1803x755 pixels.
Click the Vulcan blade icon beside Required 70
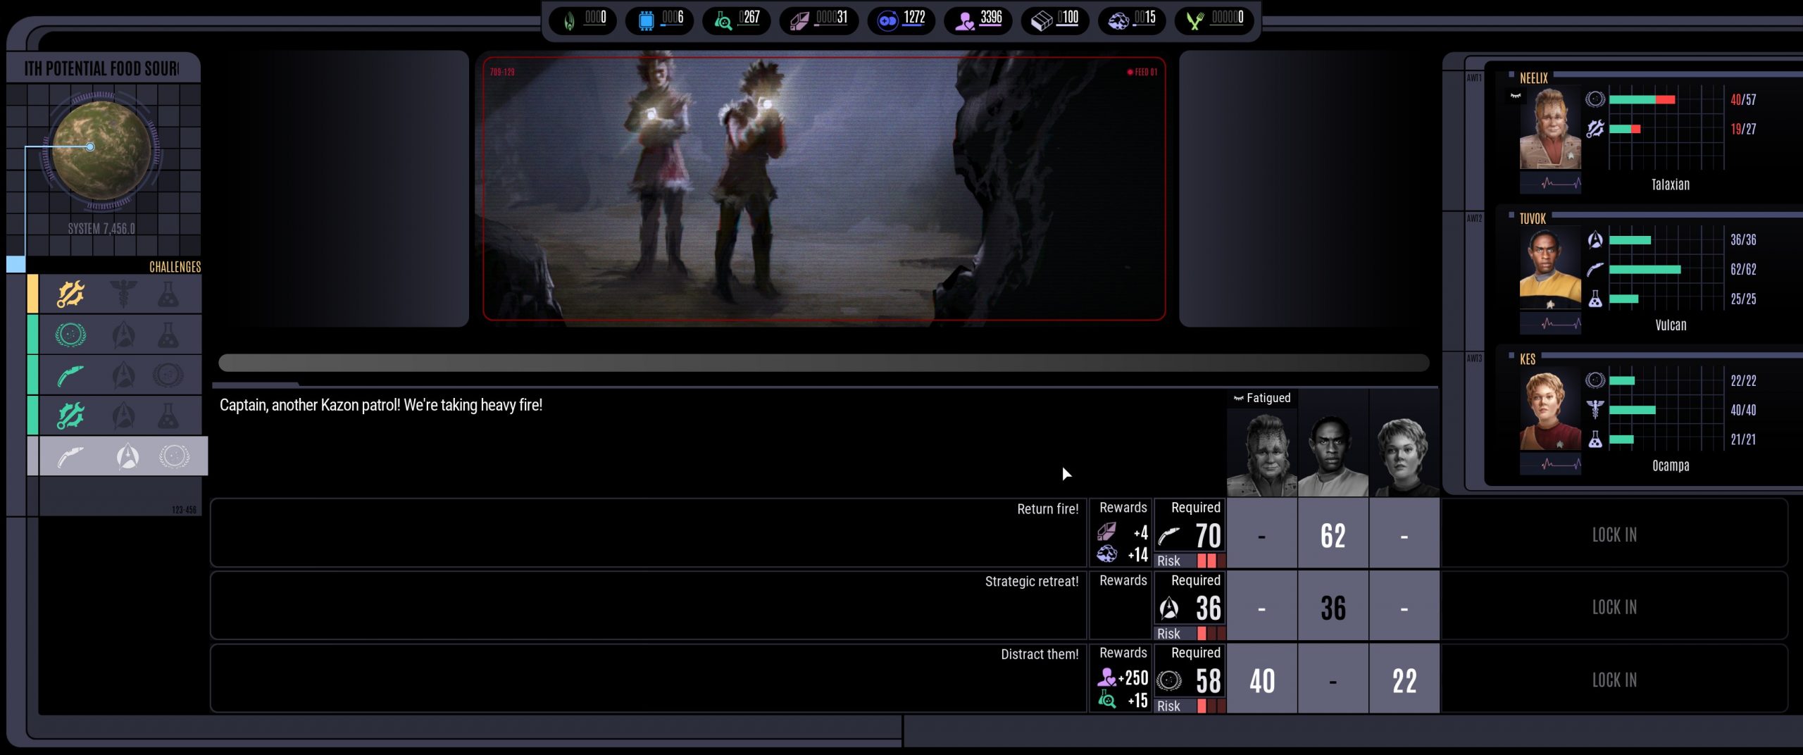coord(1170,536)
